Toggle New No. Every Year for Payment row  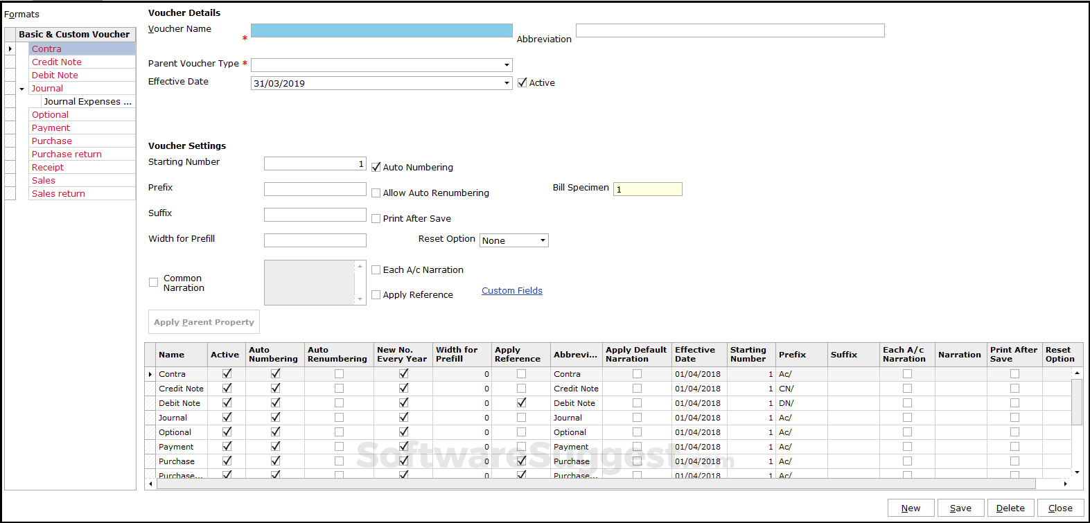(403, 446)
